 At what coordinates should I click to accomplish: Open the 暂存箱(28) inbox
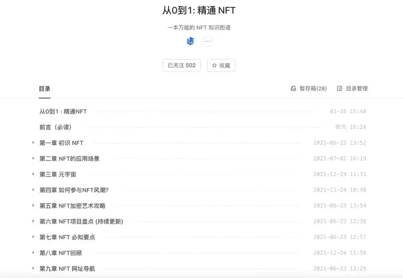309,89
